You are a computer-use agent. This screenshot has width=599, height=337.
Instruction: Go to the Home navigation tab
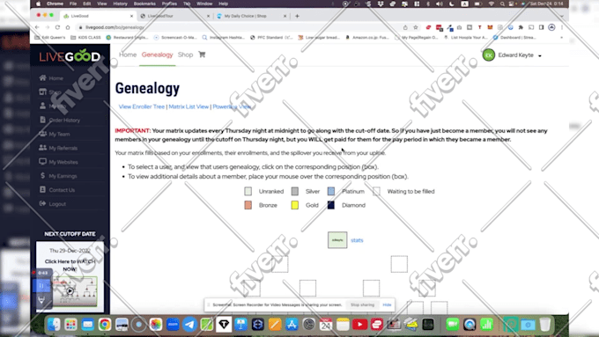[128, 55]
